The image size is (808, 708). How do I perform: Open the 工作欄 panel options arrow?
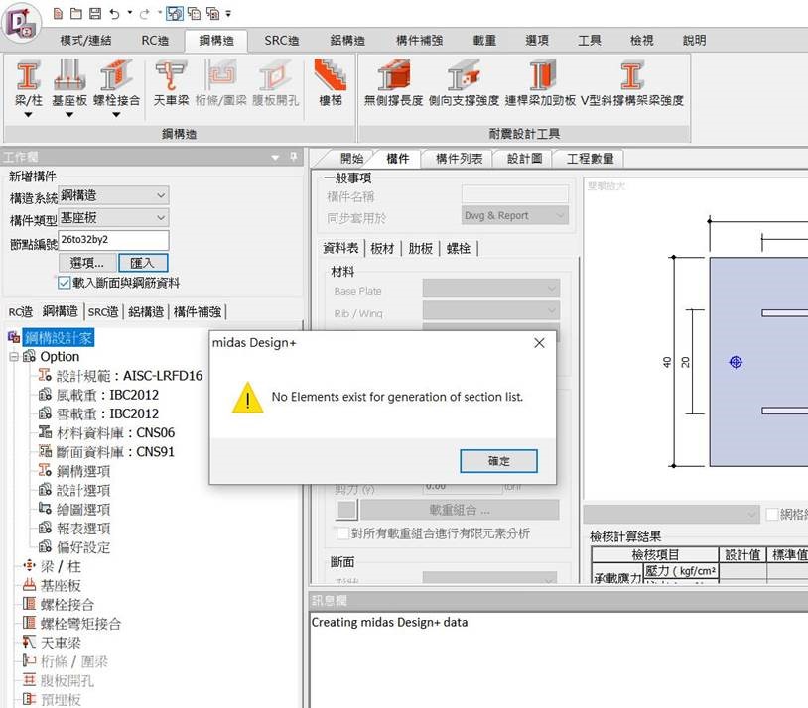276,157
